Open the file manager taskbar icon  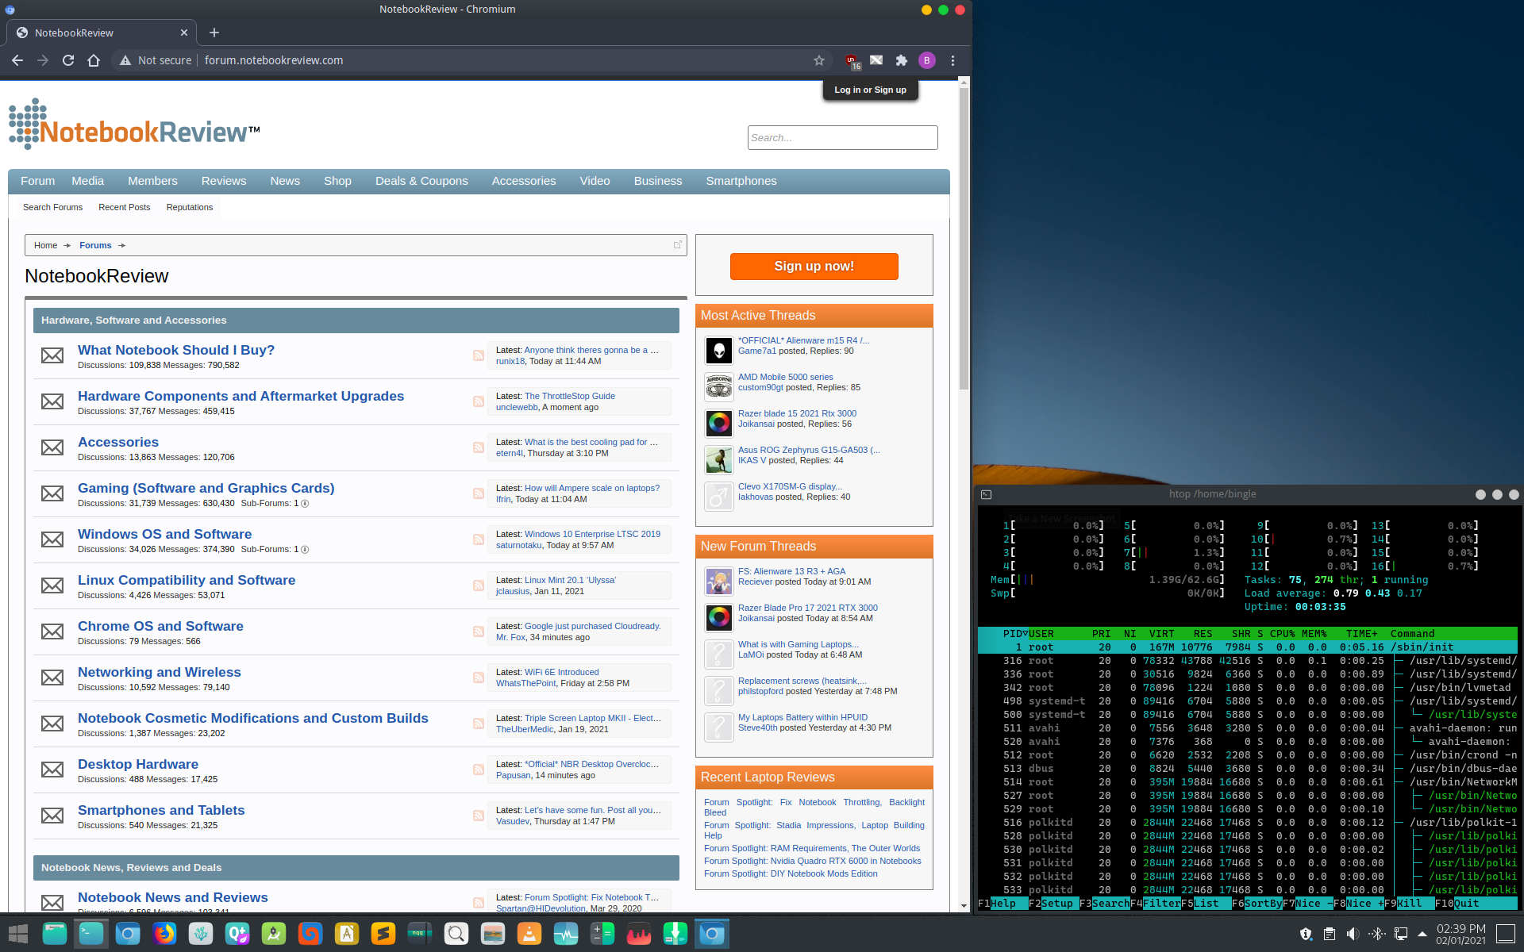(x=55, y=934)
